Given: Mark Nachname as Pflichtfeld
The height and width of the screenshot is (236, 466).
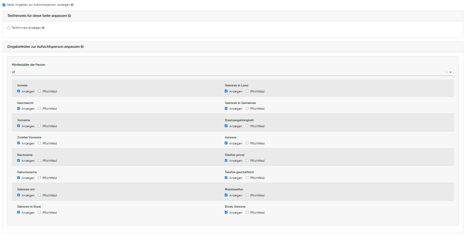Looking at the screenshot, I should pyautogui.click(x=40, y=160).
